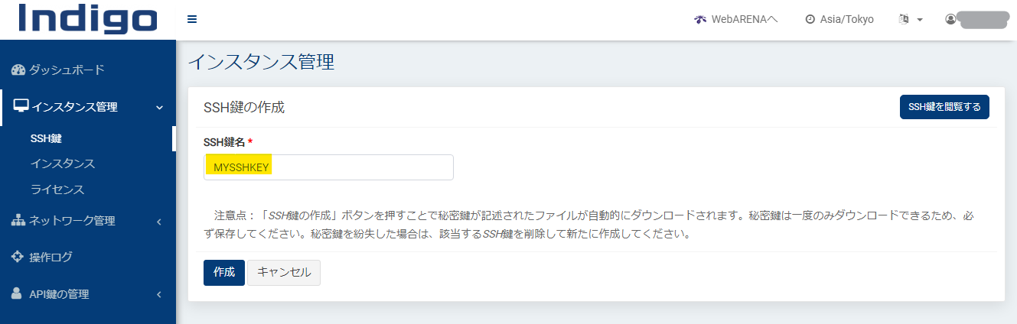1017x324 pixels.
Task: Click the キャンセル button
Action: point(284,272)
